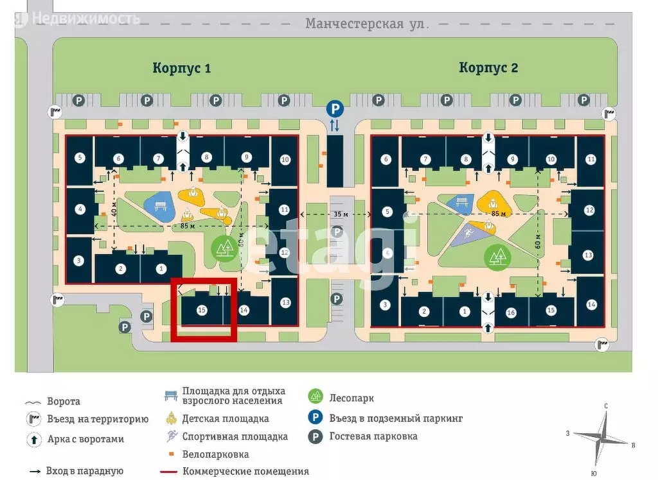
Task: Click the blue bench rest area in Корпус 2 courtyard
Action: click(461, 203)
